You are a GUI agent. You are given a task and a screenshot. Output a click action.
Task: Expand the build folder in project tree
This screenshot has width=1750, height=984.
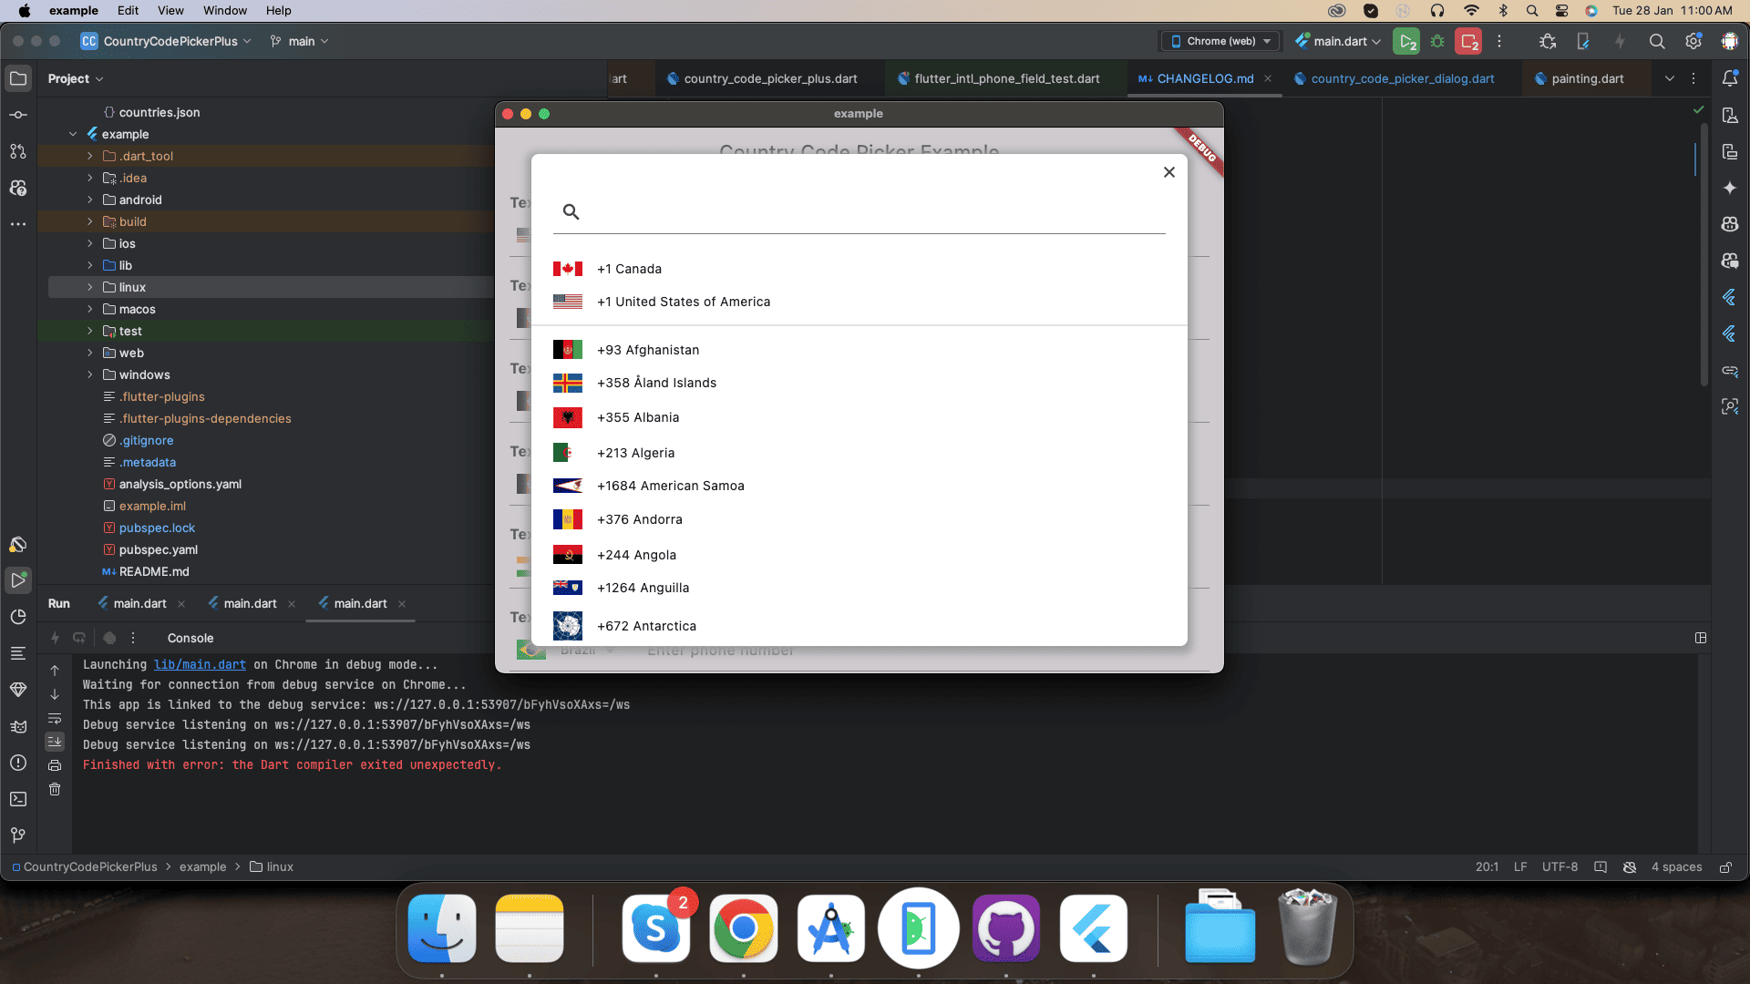90,221
